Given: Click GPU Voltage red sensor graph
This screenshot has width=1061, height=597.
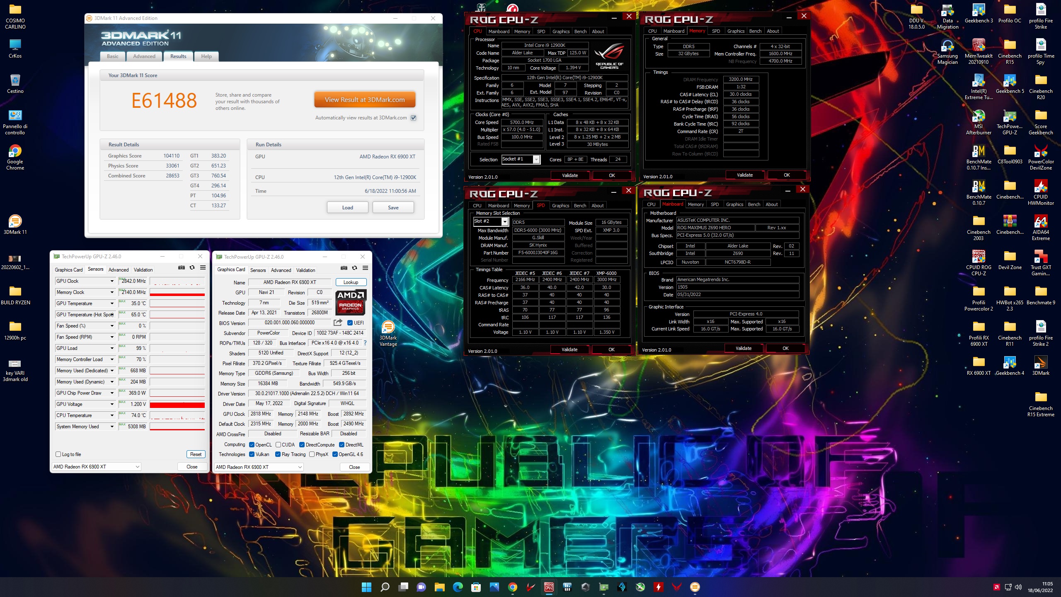Looking at the screenshot, I should pos(177,404).
